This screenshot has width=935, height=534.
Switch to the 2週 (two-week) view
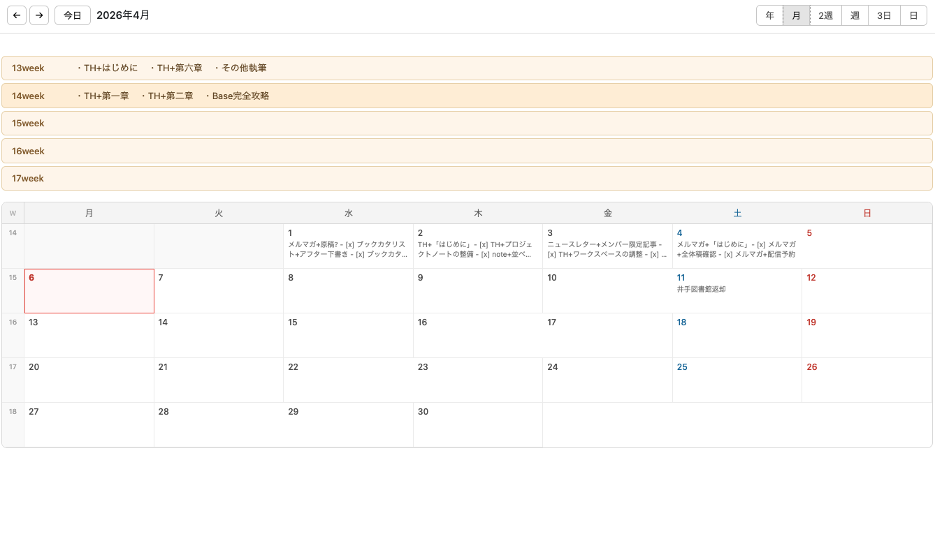pyautogui.click(x=825, y=15)
